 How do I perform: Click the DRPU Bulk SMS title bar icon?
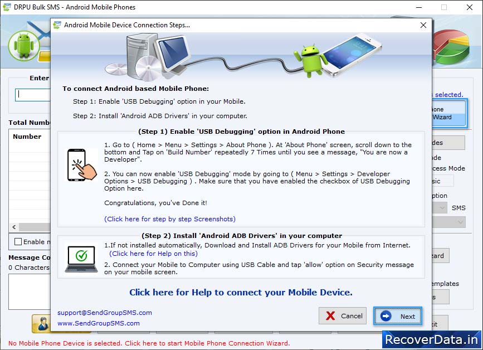click(x=7, y=7)
